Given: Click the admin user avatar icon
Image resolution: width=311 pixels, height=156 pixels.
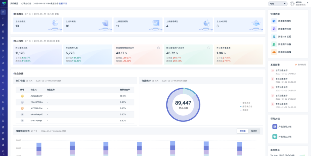Looking at the screenshot, I should tap(292, 4).
